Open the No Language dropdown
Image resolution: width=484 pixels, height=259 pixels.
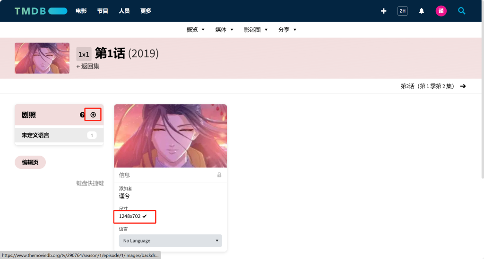170,241
